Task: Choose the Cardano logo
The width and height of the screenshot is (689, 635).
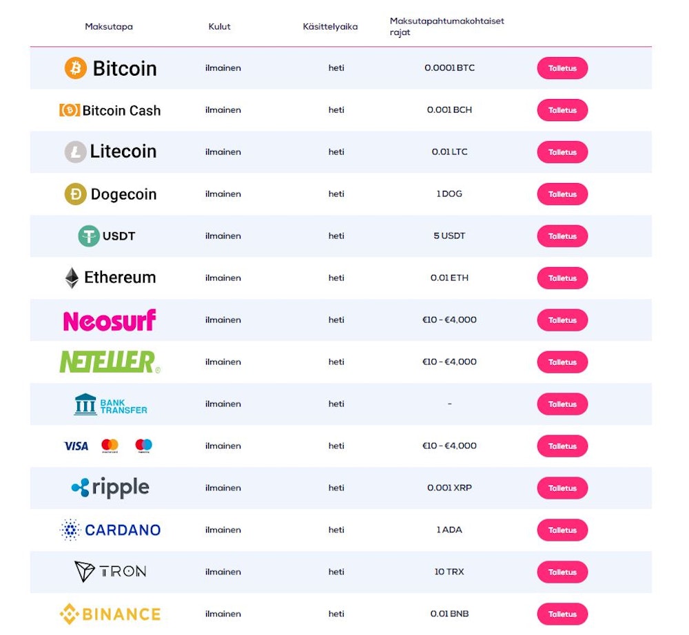Action: click(x=110, y=530)
